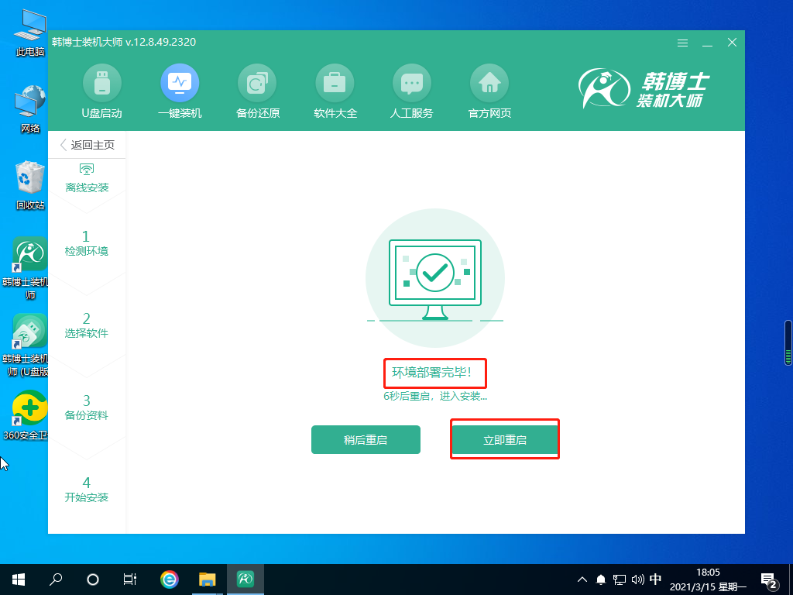Toggle the 中 input method indicator
The height and width of the screenshot is (595, 793).
coord(655,580)
